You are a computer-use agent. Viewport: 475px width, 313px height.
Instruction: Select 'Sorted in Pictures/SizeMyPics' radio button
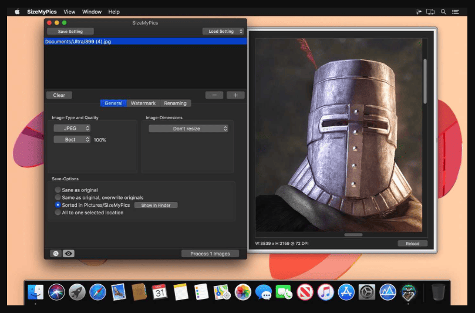coord(58,205)
